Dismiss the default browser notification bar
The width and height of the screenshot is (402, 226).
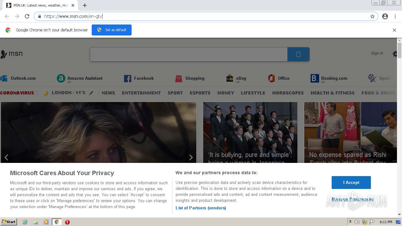394,30
